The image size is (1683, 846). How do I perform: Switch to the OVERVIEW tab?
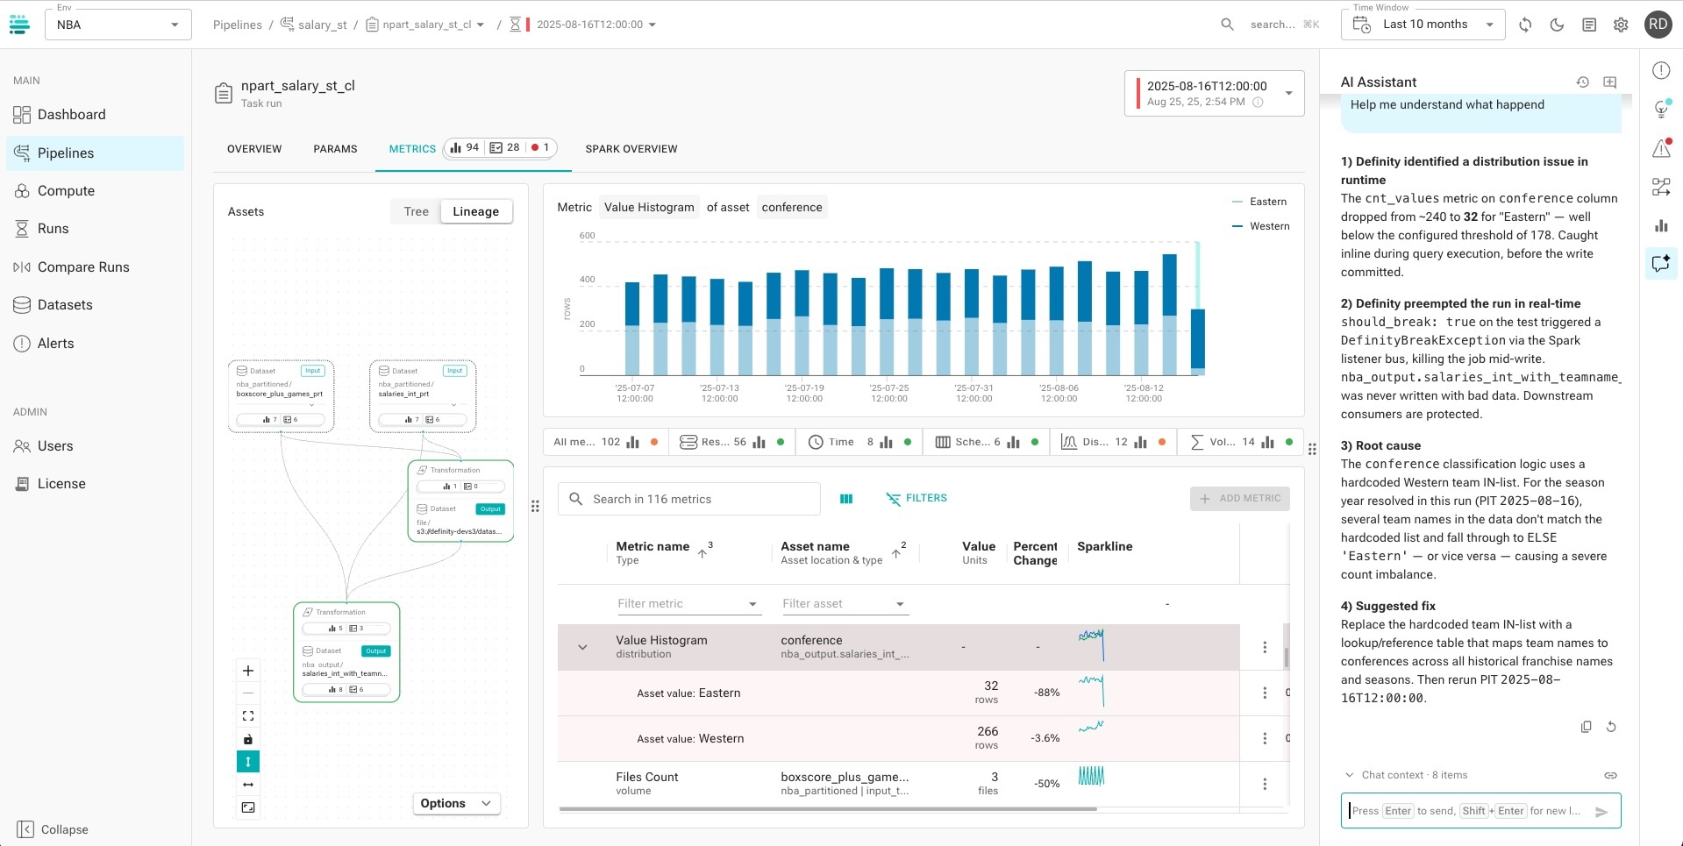pos(254,149)
